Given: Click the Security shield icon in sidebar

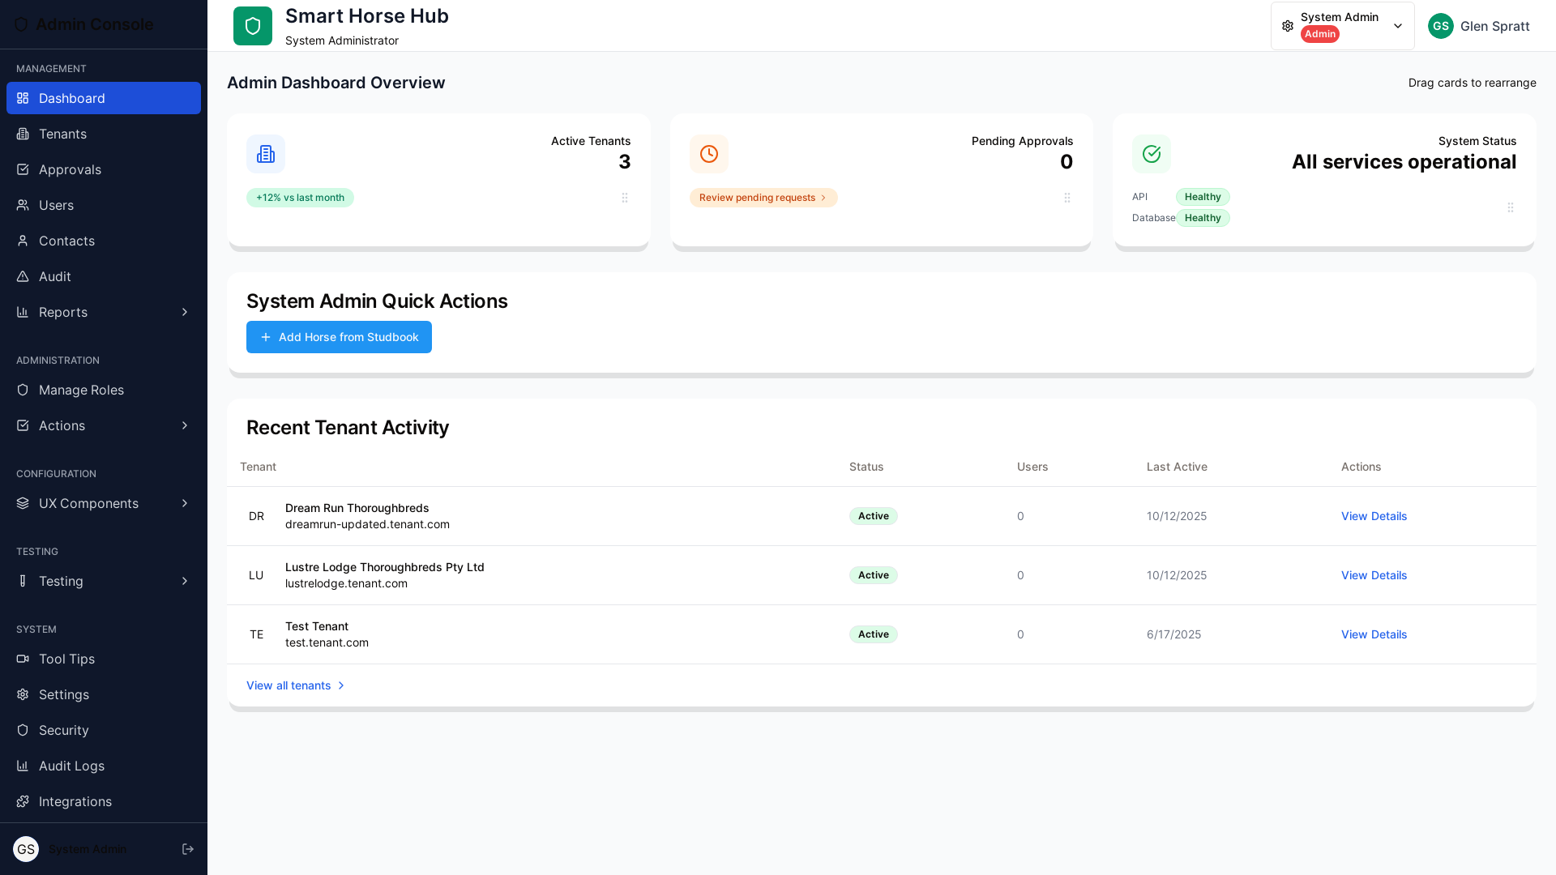Looking at the screenshot, I should pos(23,730).
